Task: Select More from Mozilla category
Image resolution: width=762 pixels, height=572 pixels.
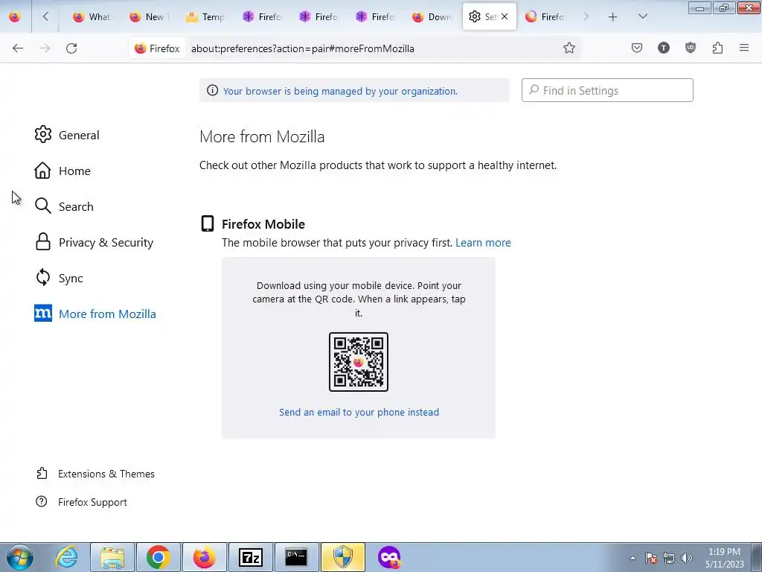Action: coord(95,314)
